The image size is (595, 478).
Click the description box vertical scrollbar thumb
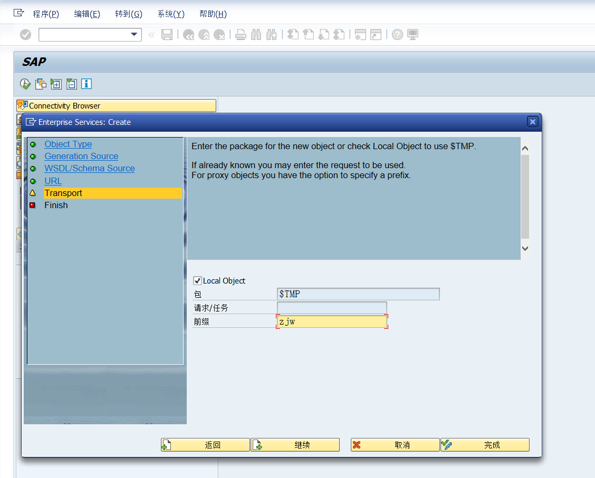pyautogui.click(x=525, y=197)
